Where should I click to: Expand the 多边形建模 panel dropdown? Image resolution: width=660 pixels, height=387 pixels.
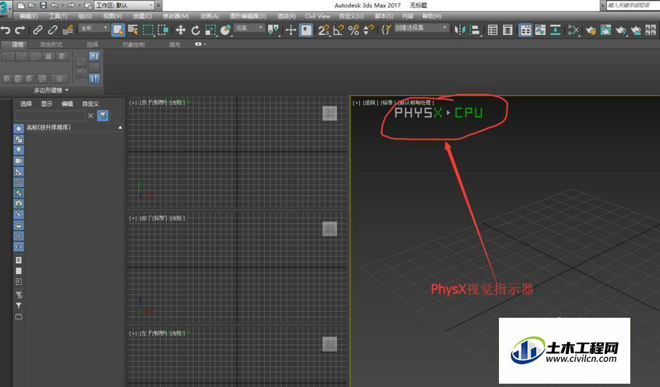click(x=51, y=90)
